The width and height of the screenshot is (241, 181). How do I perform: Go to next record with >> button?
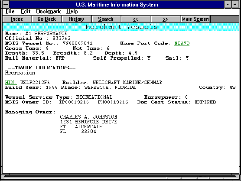pos(166,19)
